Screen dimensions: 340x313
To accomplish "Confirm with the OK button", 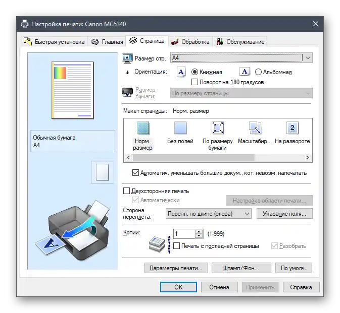I will pos(178,287).
